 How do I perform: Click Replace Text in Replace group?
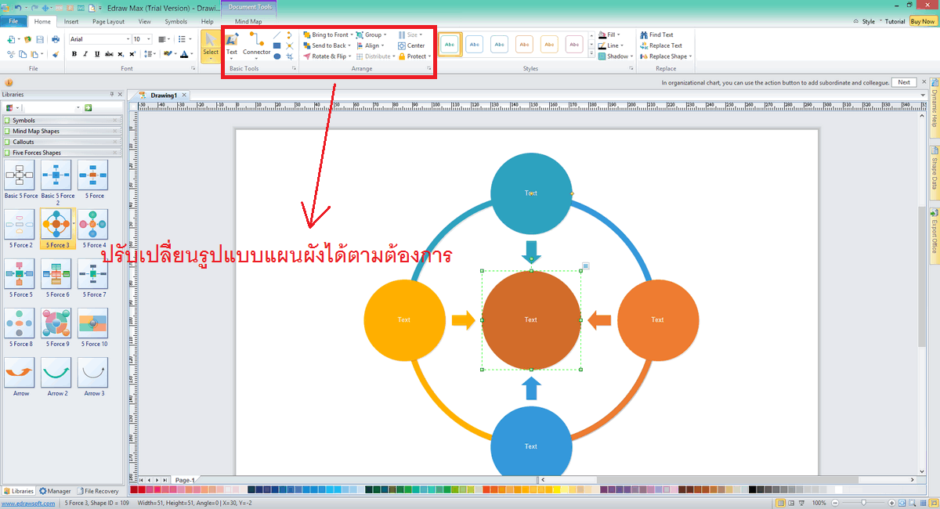pyautogui.click(x=660, y=45)
